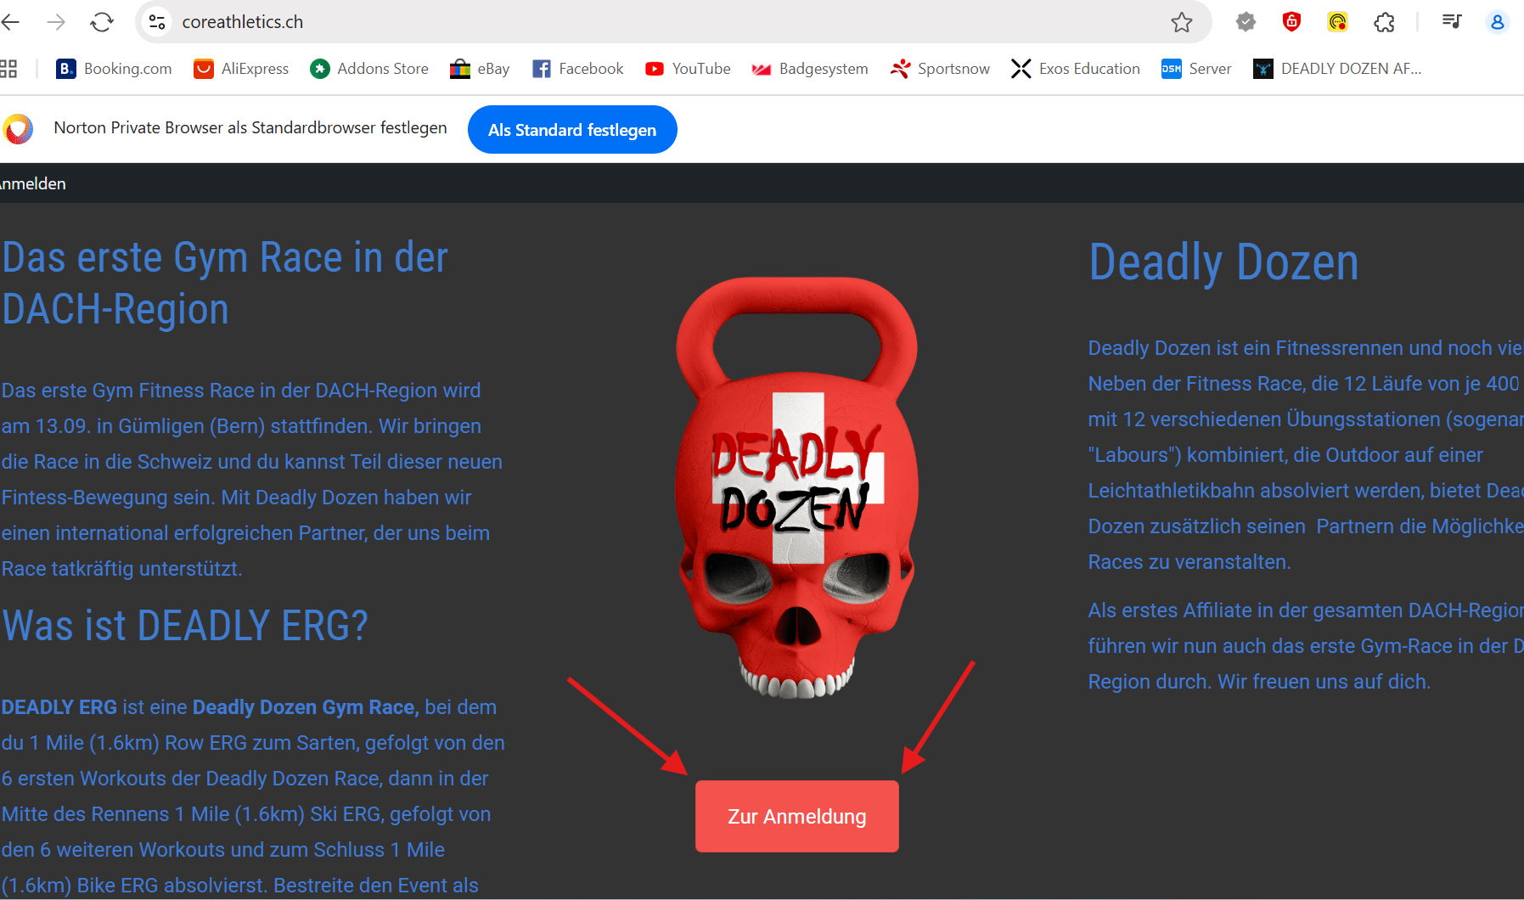Open the Addons Store bookmark

369,69
